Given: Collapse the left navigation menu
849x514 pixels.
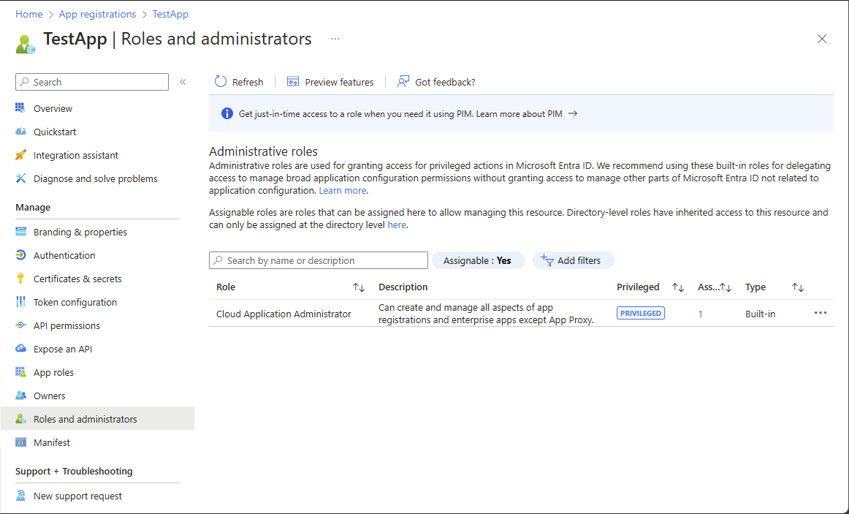Looking at the screenshot, I should point(183,82).
